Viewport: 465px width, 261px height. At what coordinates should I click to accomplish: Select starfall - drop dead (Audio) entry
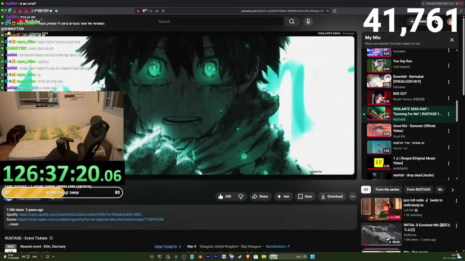click(x=408, y=176)
